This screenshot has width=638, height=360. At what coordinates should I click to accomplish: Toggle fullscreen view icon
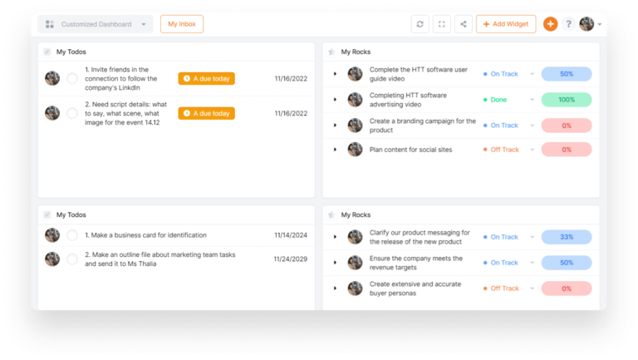(442, 24)
